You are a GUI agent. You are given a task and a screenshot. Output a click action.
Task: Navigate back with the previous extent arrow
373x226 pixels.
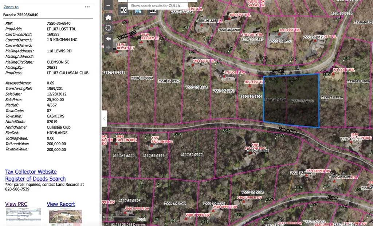click(x=108, y=38)
